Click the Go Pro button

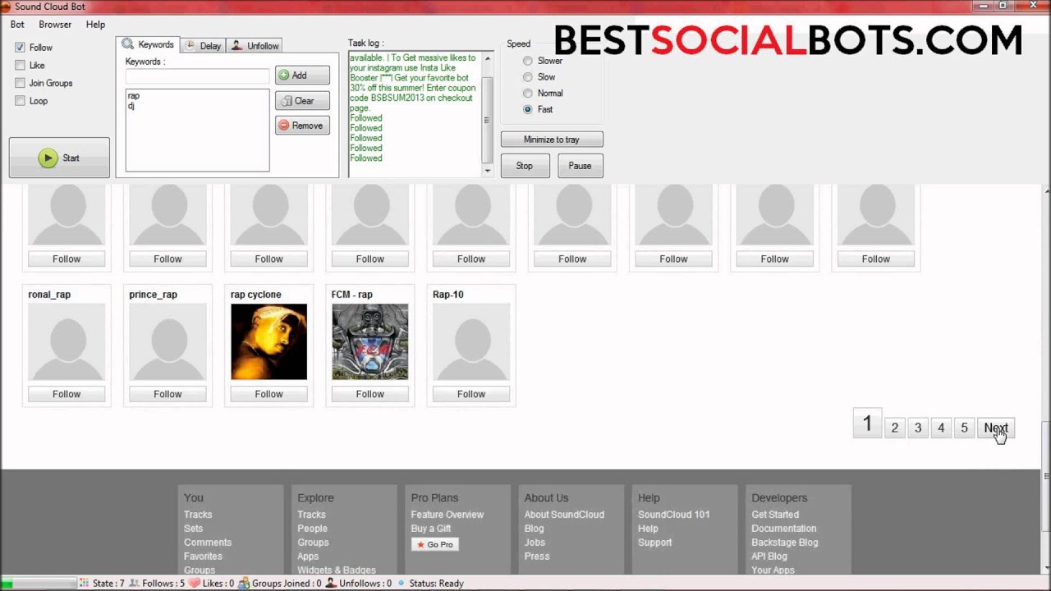tap(435, 544)
